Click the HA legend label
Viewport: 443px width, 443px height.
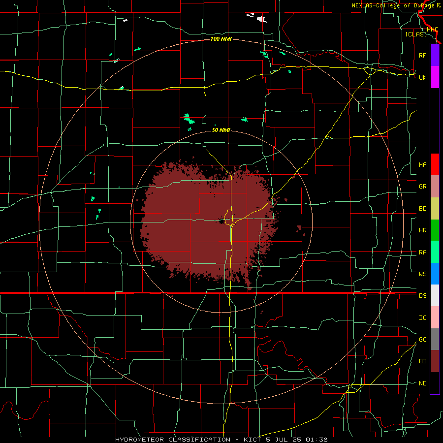(422, 165)
